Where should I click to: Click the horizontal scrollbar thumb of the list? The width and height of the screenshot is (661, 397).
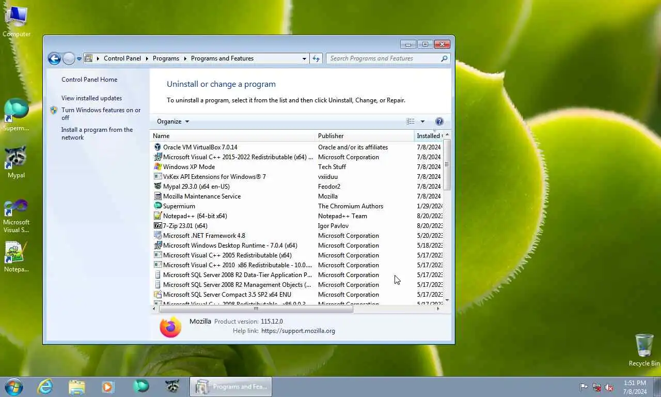click(256, 309)
